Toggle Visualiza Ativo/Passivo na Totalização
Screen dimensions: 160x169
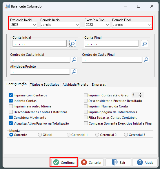pos(11,123)
